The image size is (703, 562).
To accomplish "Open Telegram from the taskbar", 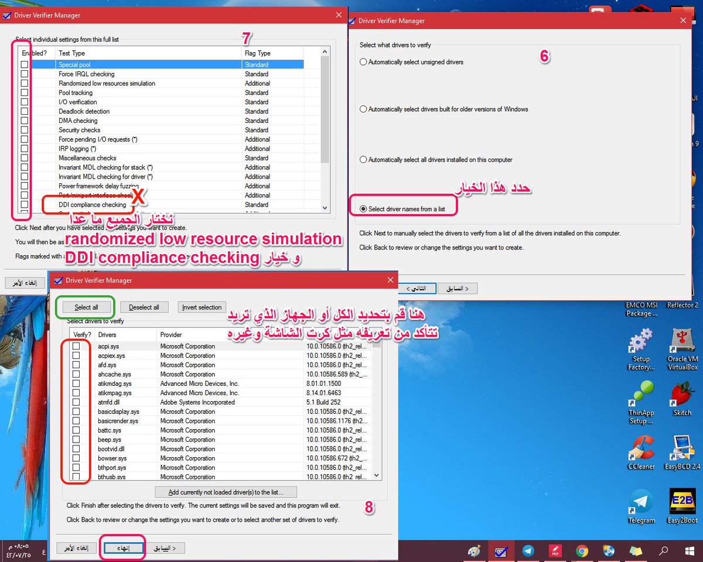I will [x=528, y=551].
